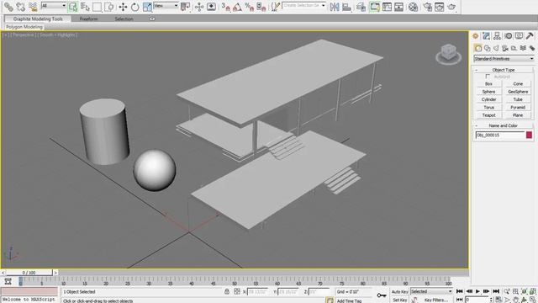Screen dimensions: 538x303
Task: Open the Layer Manager icon
Action: tap(361, 7)
